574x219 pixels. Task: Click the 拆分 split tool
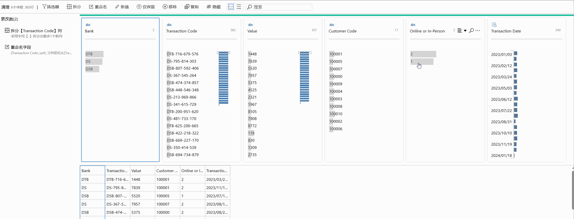[x=74, y=7]
